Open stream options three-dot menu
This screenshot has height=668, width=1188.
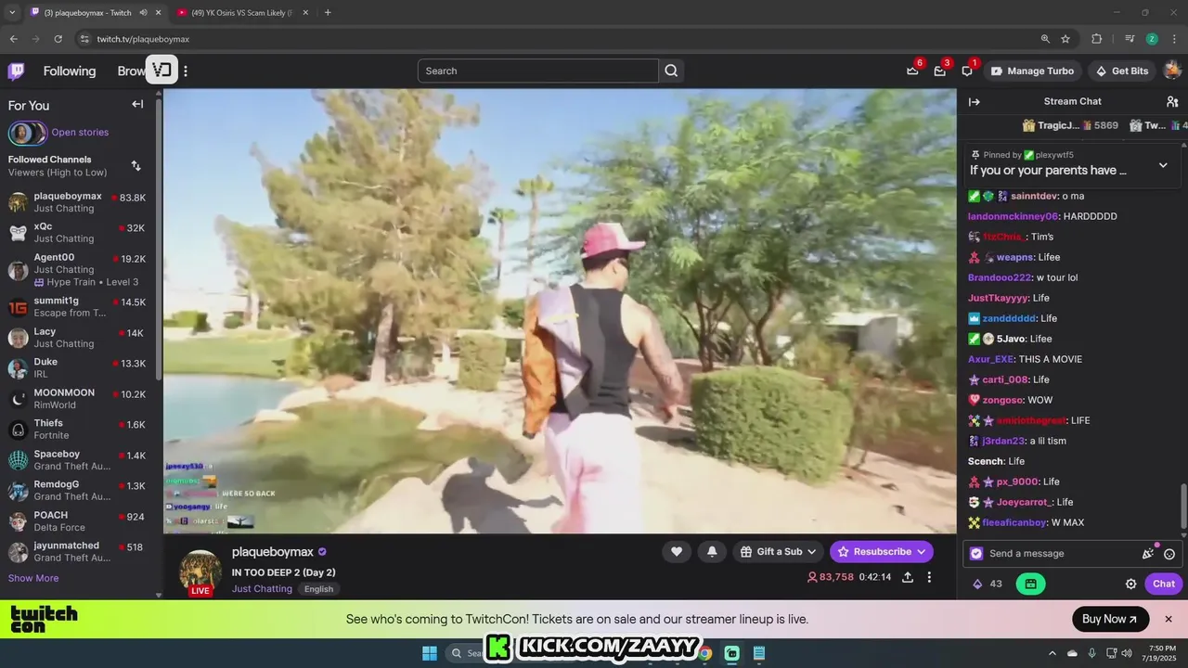pos(929,577)
